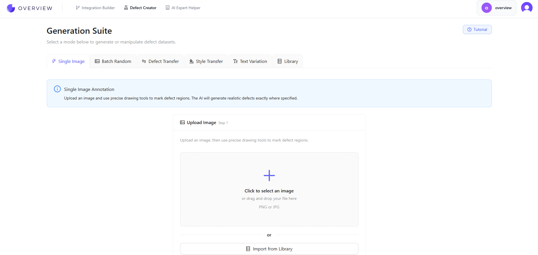Screen dimensions: 538x255
Task: Click the plus icon to upload image
Action: pyautogui.click(x=269, y=176)
